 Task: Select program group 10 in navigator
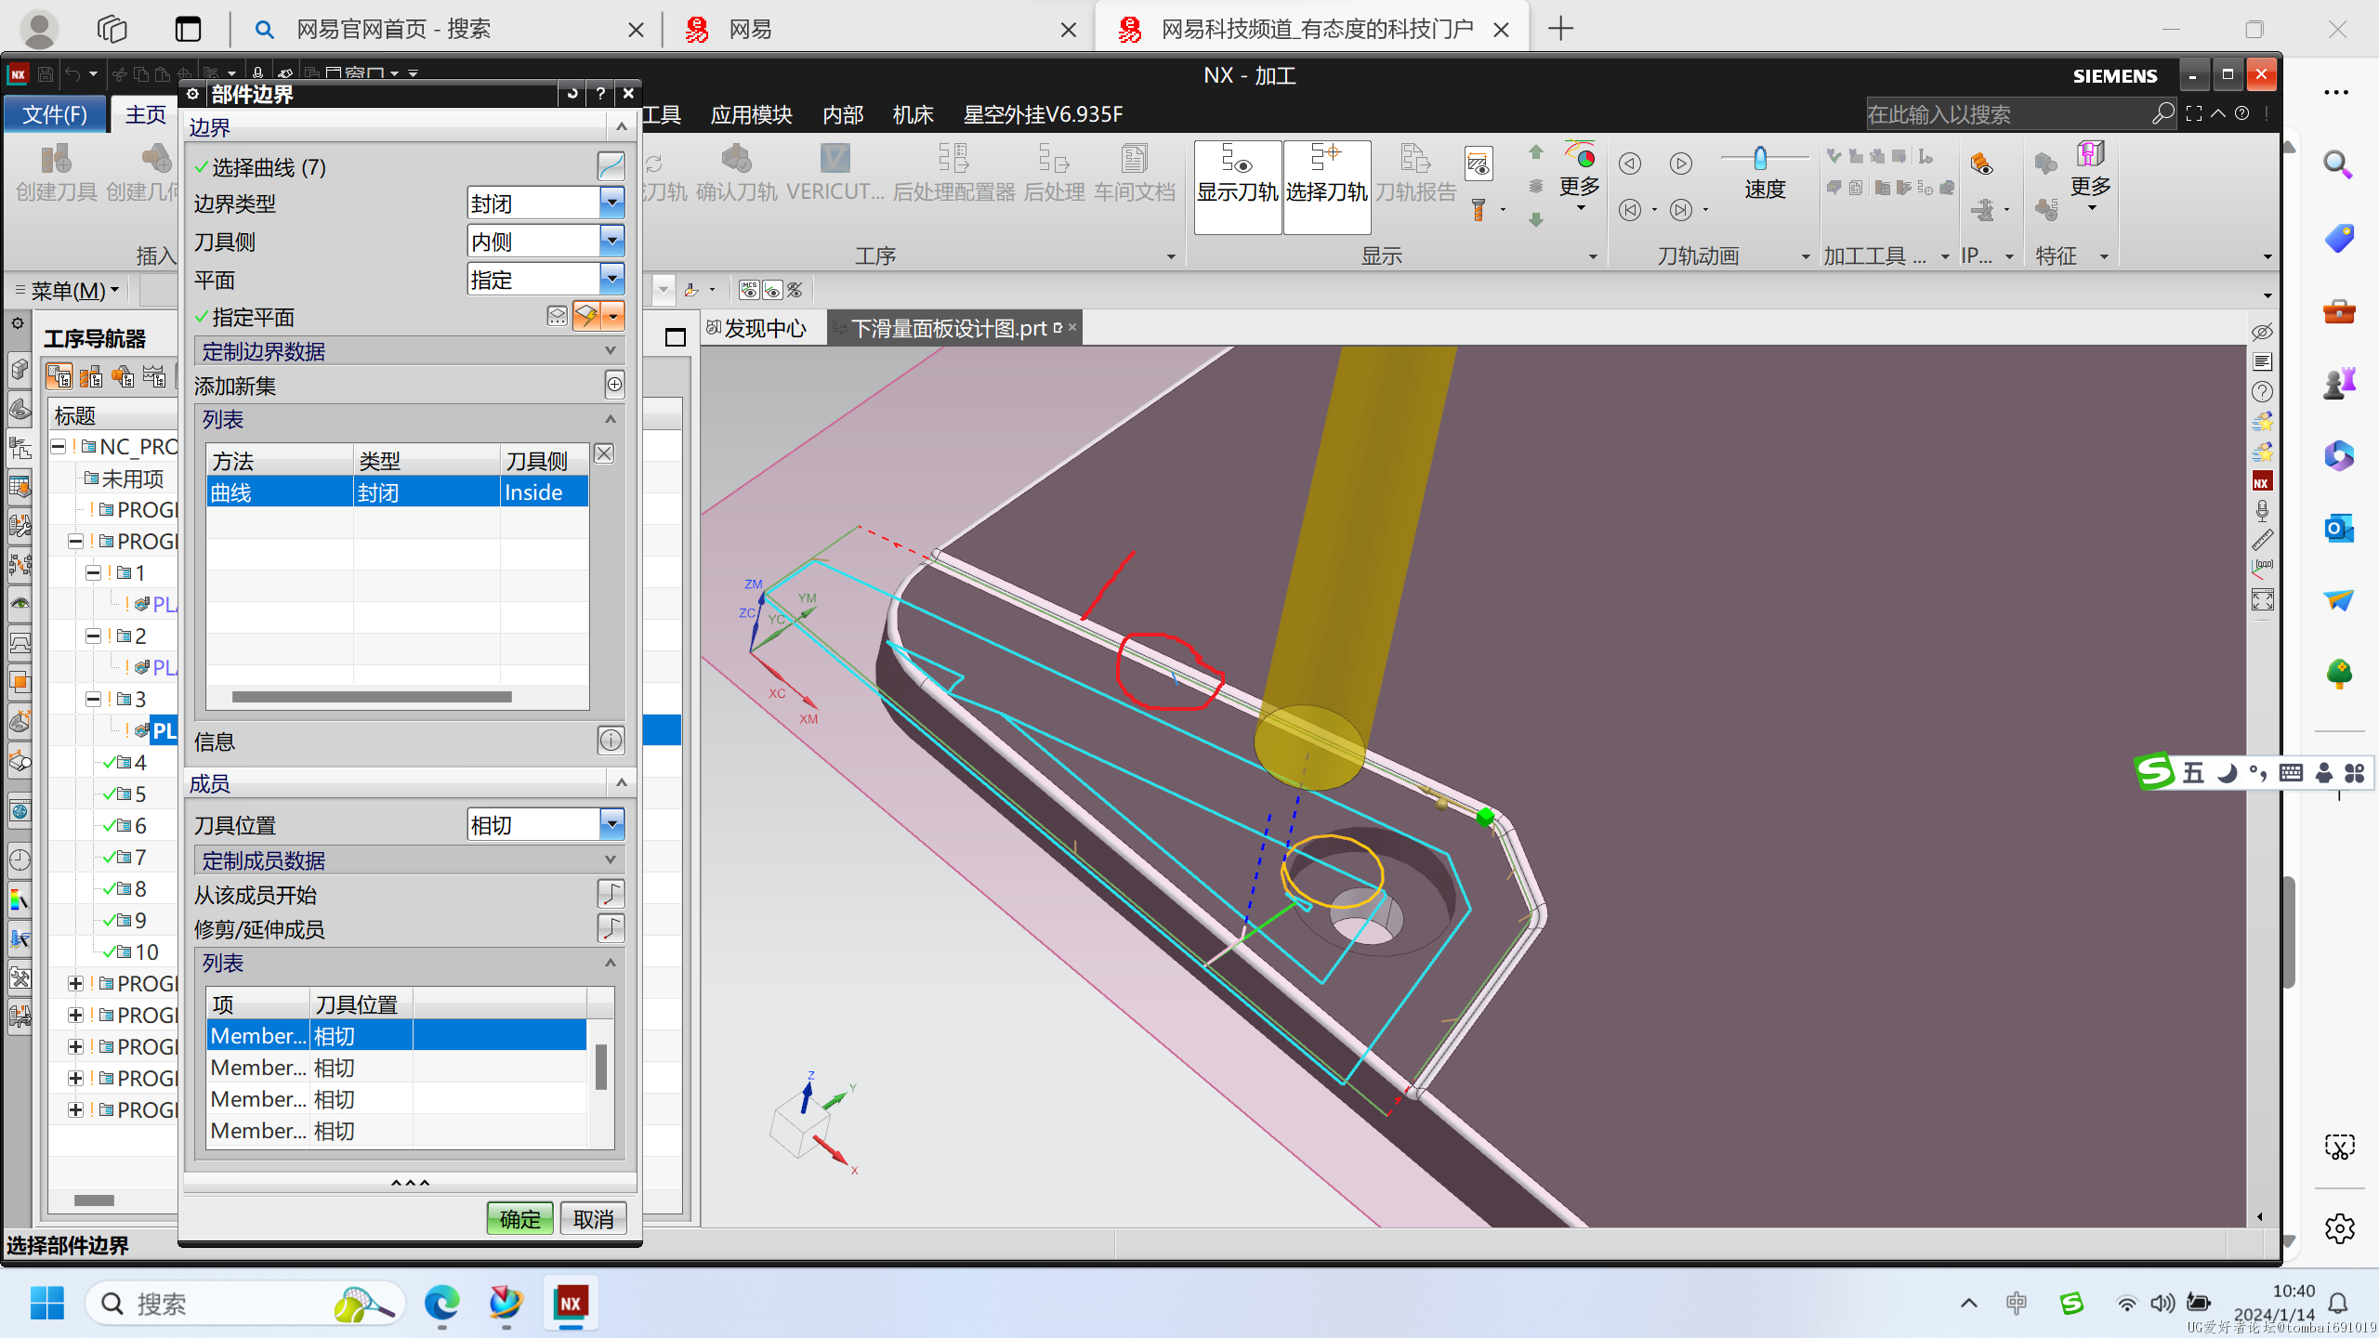tap(146, 951)
